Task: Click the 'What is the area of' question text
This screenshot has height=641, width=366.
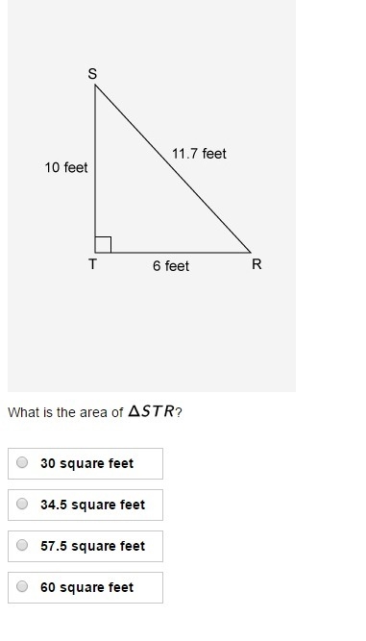Action: (x=65, y=412)
